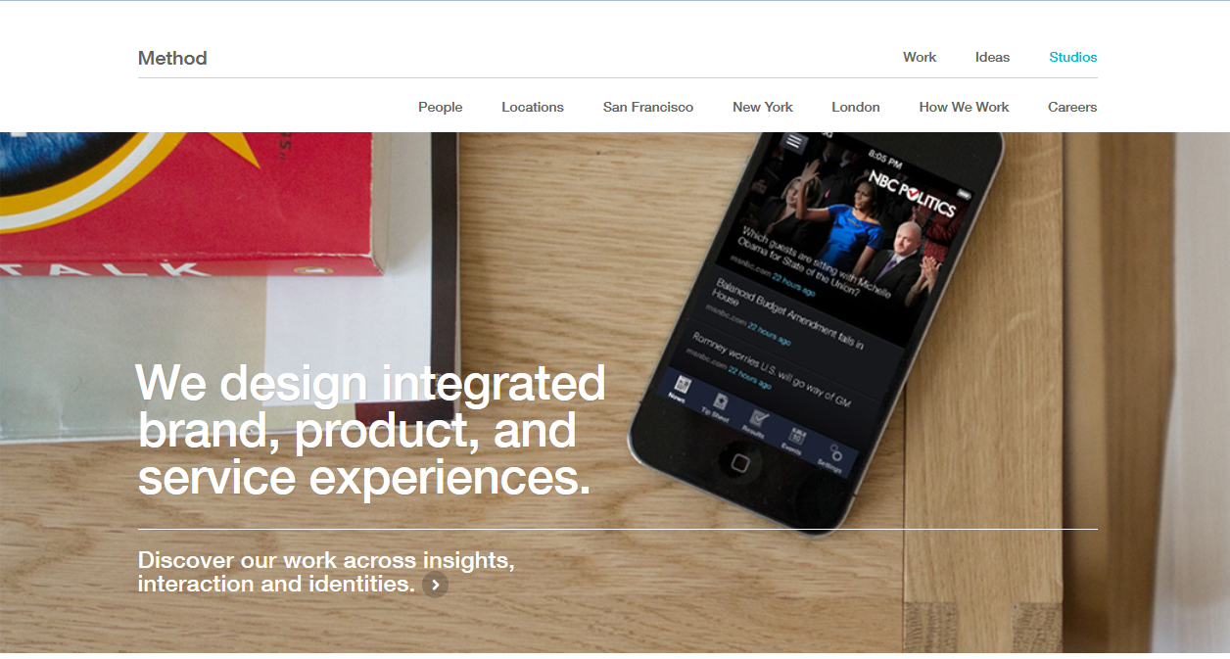Open the Ideas menu item
The height and width of the screenshot is (659, 1230).
992,57
